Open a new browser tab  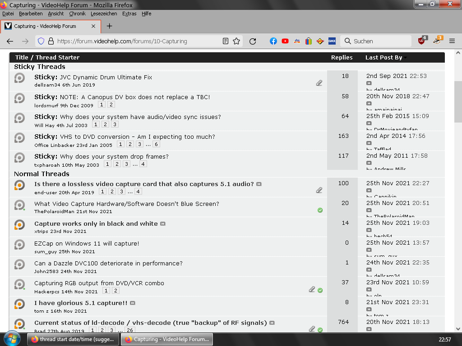(x=109, y=26)
